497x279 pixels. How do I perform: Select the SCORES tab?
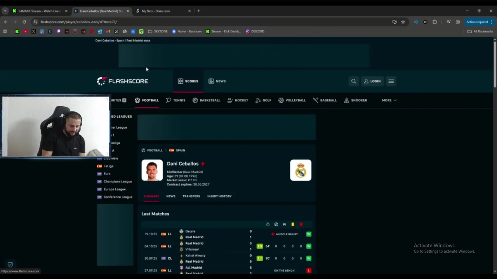click(188, 81)
